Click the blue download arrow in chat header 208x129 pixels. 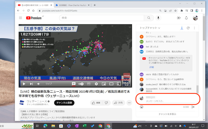click(182, 28)
